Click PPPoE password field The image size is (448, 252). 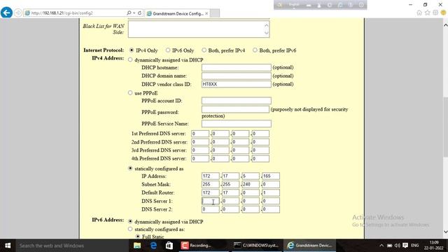(235, 109)
